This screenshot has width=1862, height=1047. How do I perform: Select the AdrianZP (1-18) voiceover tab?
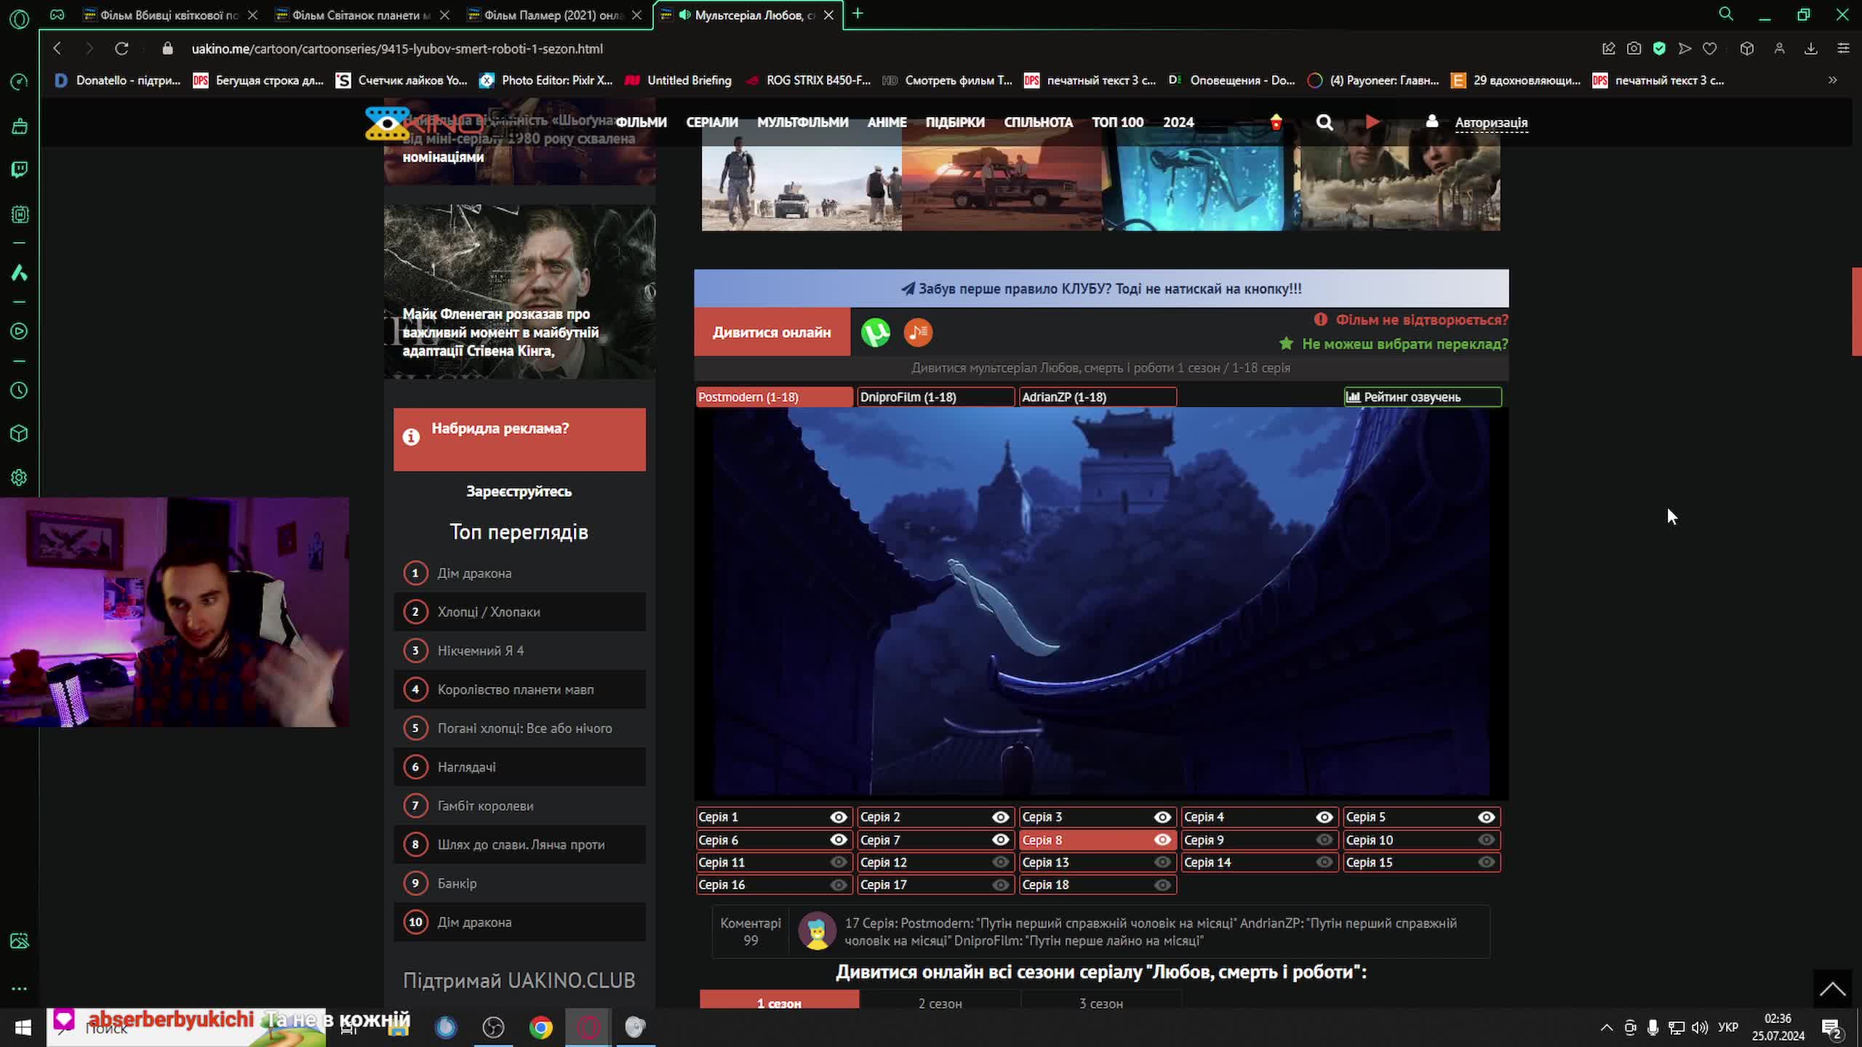[x=1098, y=397]
